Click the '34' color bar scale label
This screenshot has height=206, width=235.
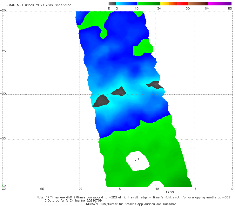(x=159, y=8)
